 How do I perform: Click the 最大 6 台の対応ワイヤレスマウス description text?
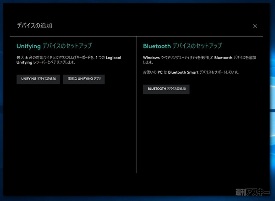coord(69,60)
